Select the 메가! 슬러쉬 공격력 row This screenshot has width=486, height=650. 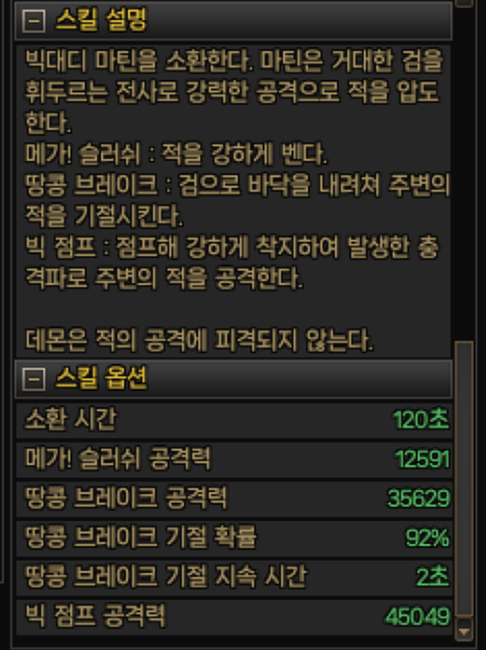pyautogui.click(x=234, y=459)
